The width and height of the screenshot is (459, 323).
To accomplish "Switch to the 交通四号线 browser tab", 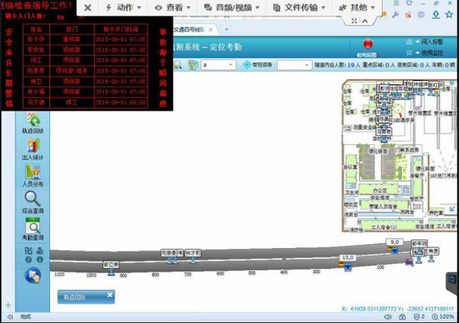I will tap(195, 29).
